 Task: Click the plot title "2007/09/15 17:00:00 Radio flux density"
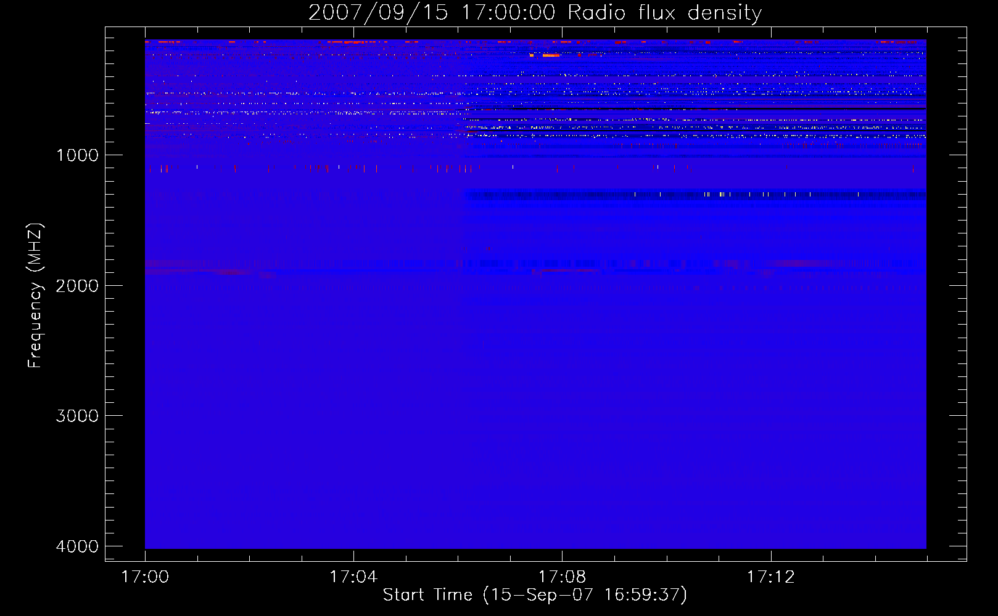535,12
